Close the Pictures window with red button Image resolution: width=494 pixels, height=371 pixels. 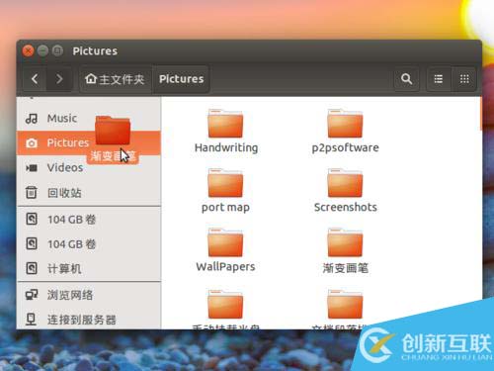(29, 50)
